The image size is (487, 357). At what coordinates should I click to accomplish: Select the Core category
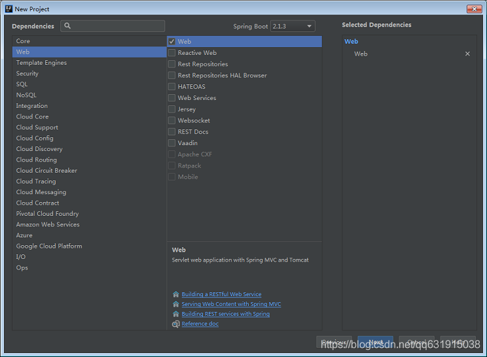coord(89,41)
